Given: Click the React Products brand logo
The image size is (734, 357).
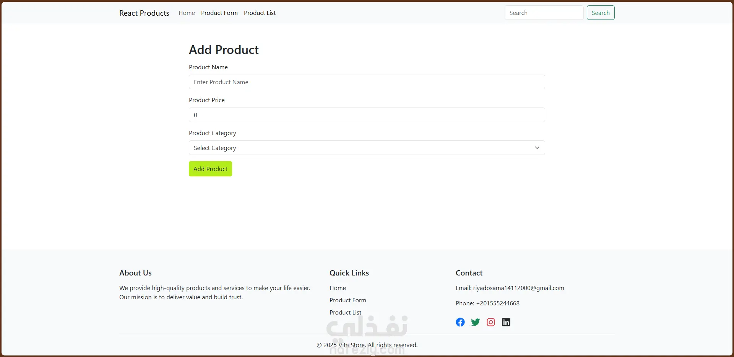Looking at the screenshot, I should (x=144, y=13).
